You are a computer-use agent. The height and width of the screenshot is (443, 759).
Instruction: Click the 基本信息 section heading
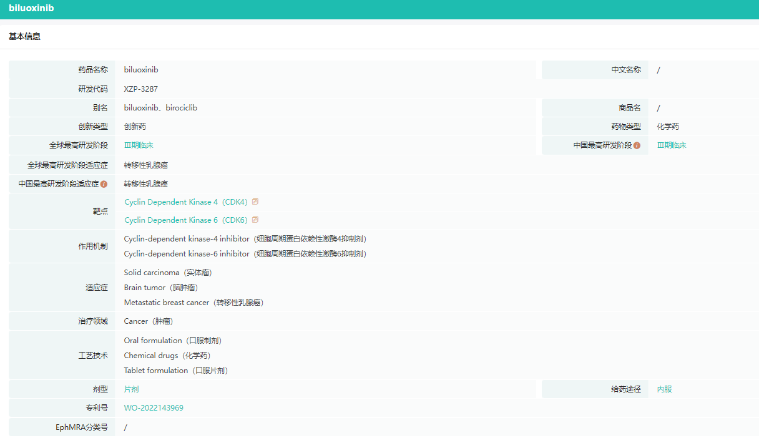point(25,37)
